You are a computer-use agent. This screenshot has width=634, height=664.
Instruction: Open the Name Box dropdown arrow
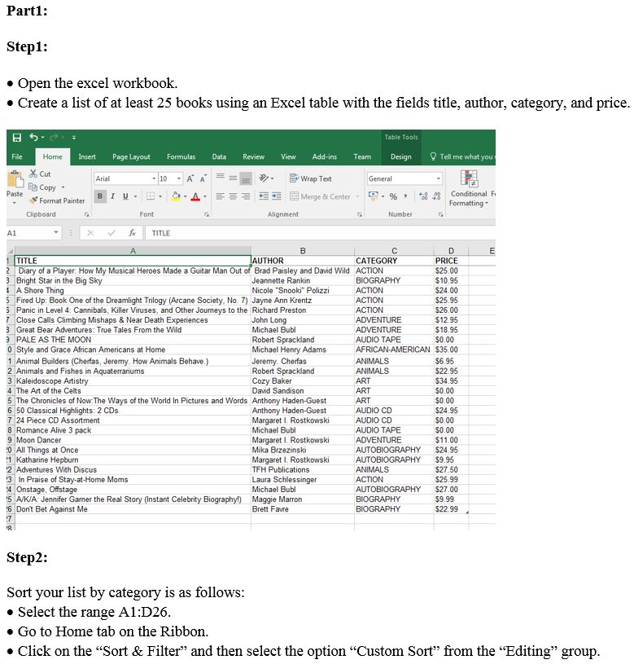click(56, 232)
